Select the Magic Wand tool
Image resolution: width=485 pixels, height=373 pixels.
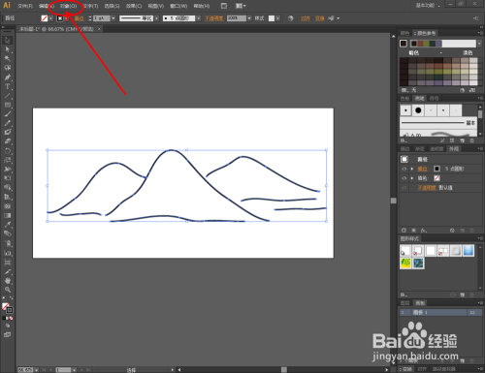click(8, 58)
